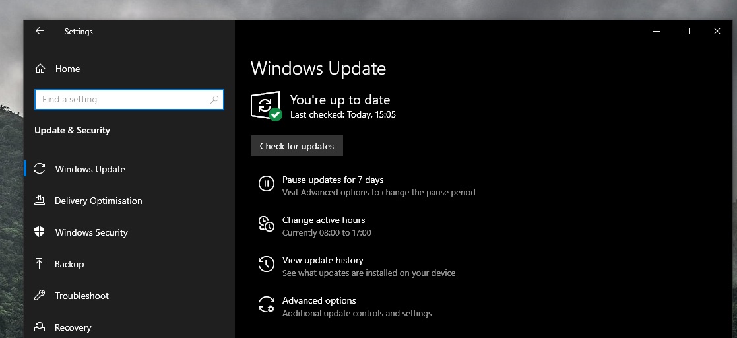Screen dimensions: 737x338
Task: Click the Recovery icon in sidebar
Action: (40, 327)
